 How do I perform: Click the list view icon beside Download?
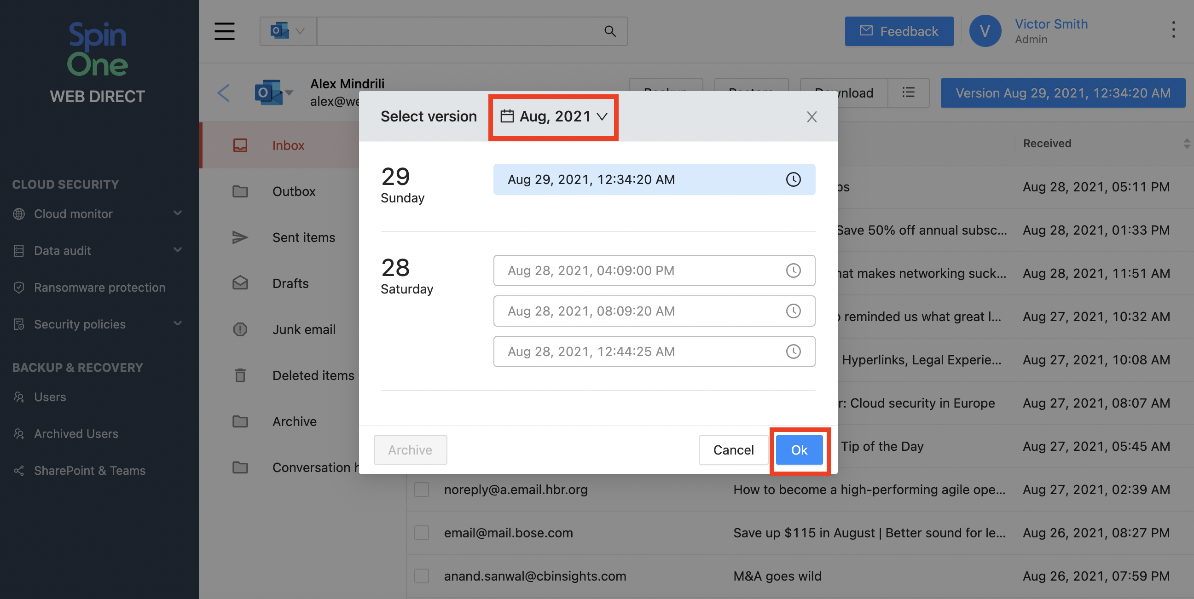(x=908, y=92)
